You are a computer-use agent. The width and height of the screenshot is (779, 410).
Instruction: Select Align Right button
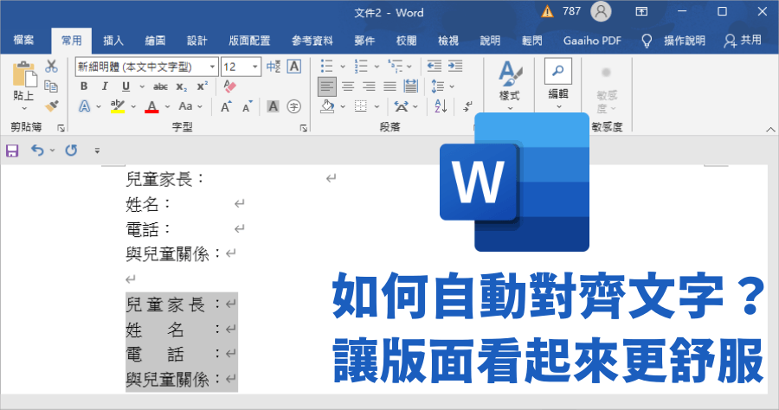tap(369, 86)
